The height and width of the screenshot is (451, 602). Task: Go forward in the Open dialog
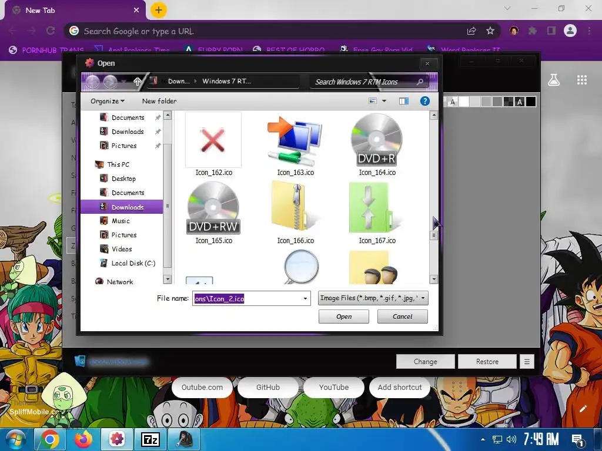(110, 81)
